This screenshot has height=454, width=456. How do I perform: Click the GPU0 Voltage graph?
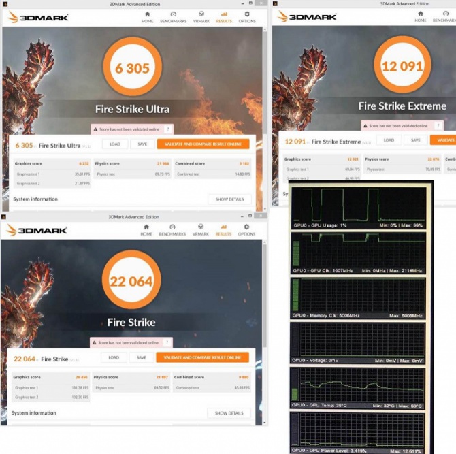(358, 343)
